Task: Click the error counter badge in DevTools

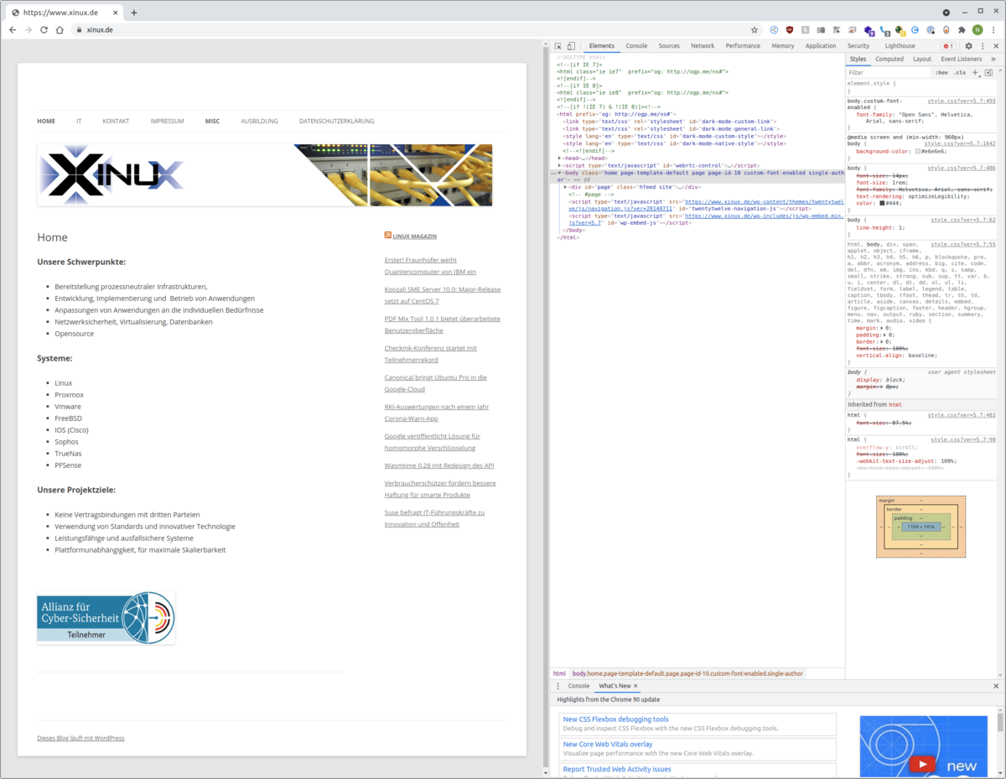Action: coord(948,45)
